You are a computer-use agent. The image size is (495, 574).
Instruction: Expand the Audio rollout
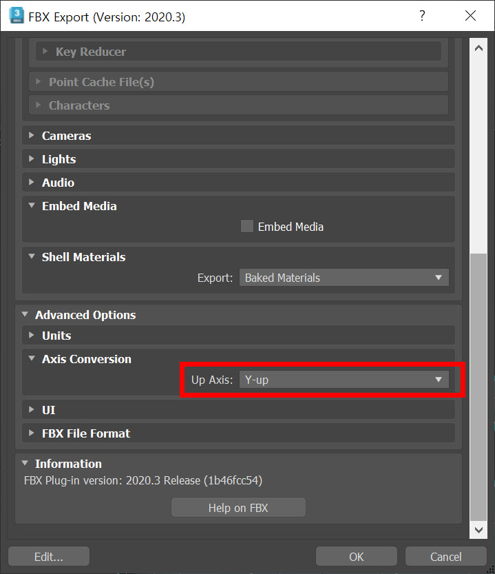[238, 183]
